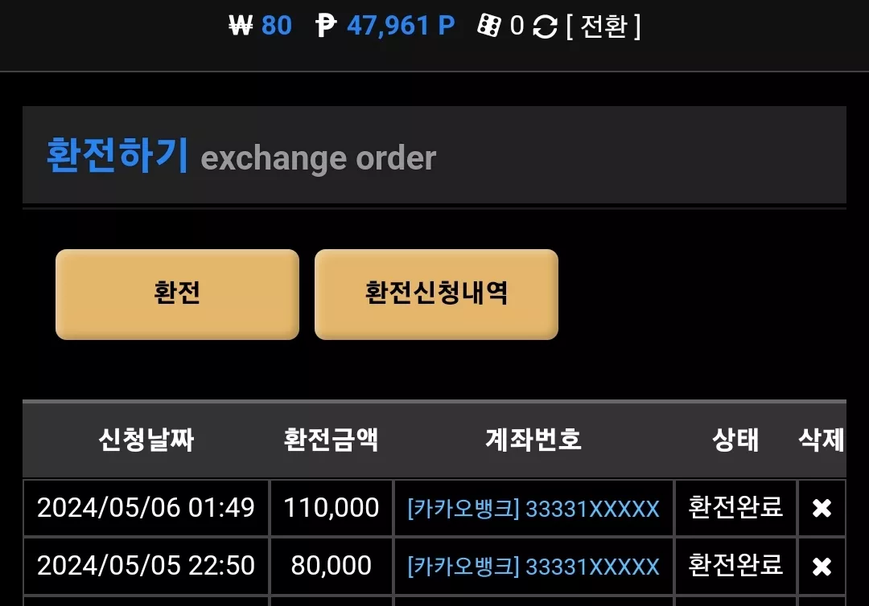Click the 47,961 P points balance
The image size is (869, 606).
[402, 26]
